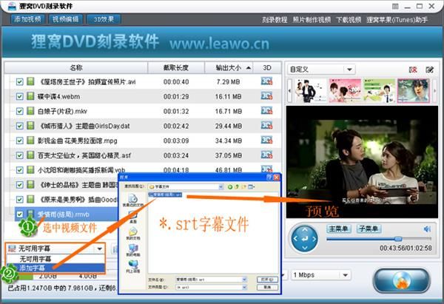Click the DVD navigation pad control
This screenshot has height=304, width=444.
(x=304, y=239)
